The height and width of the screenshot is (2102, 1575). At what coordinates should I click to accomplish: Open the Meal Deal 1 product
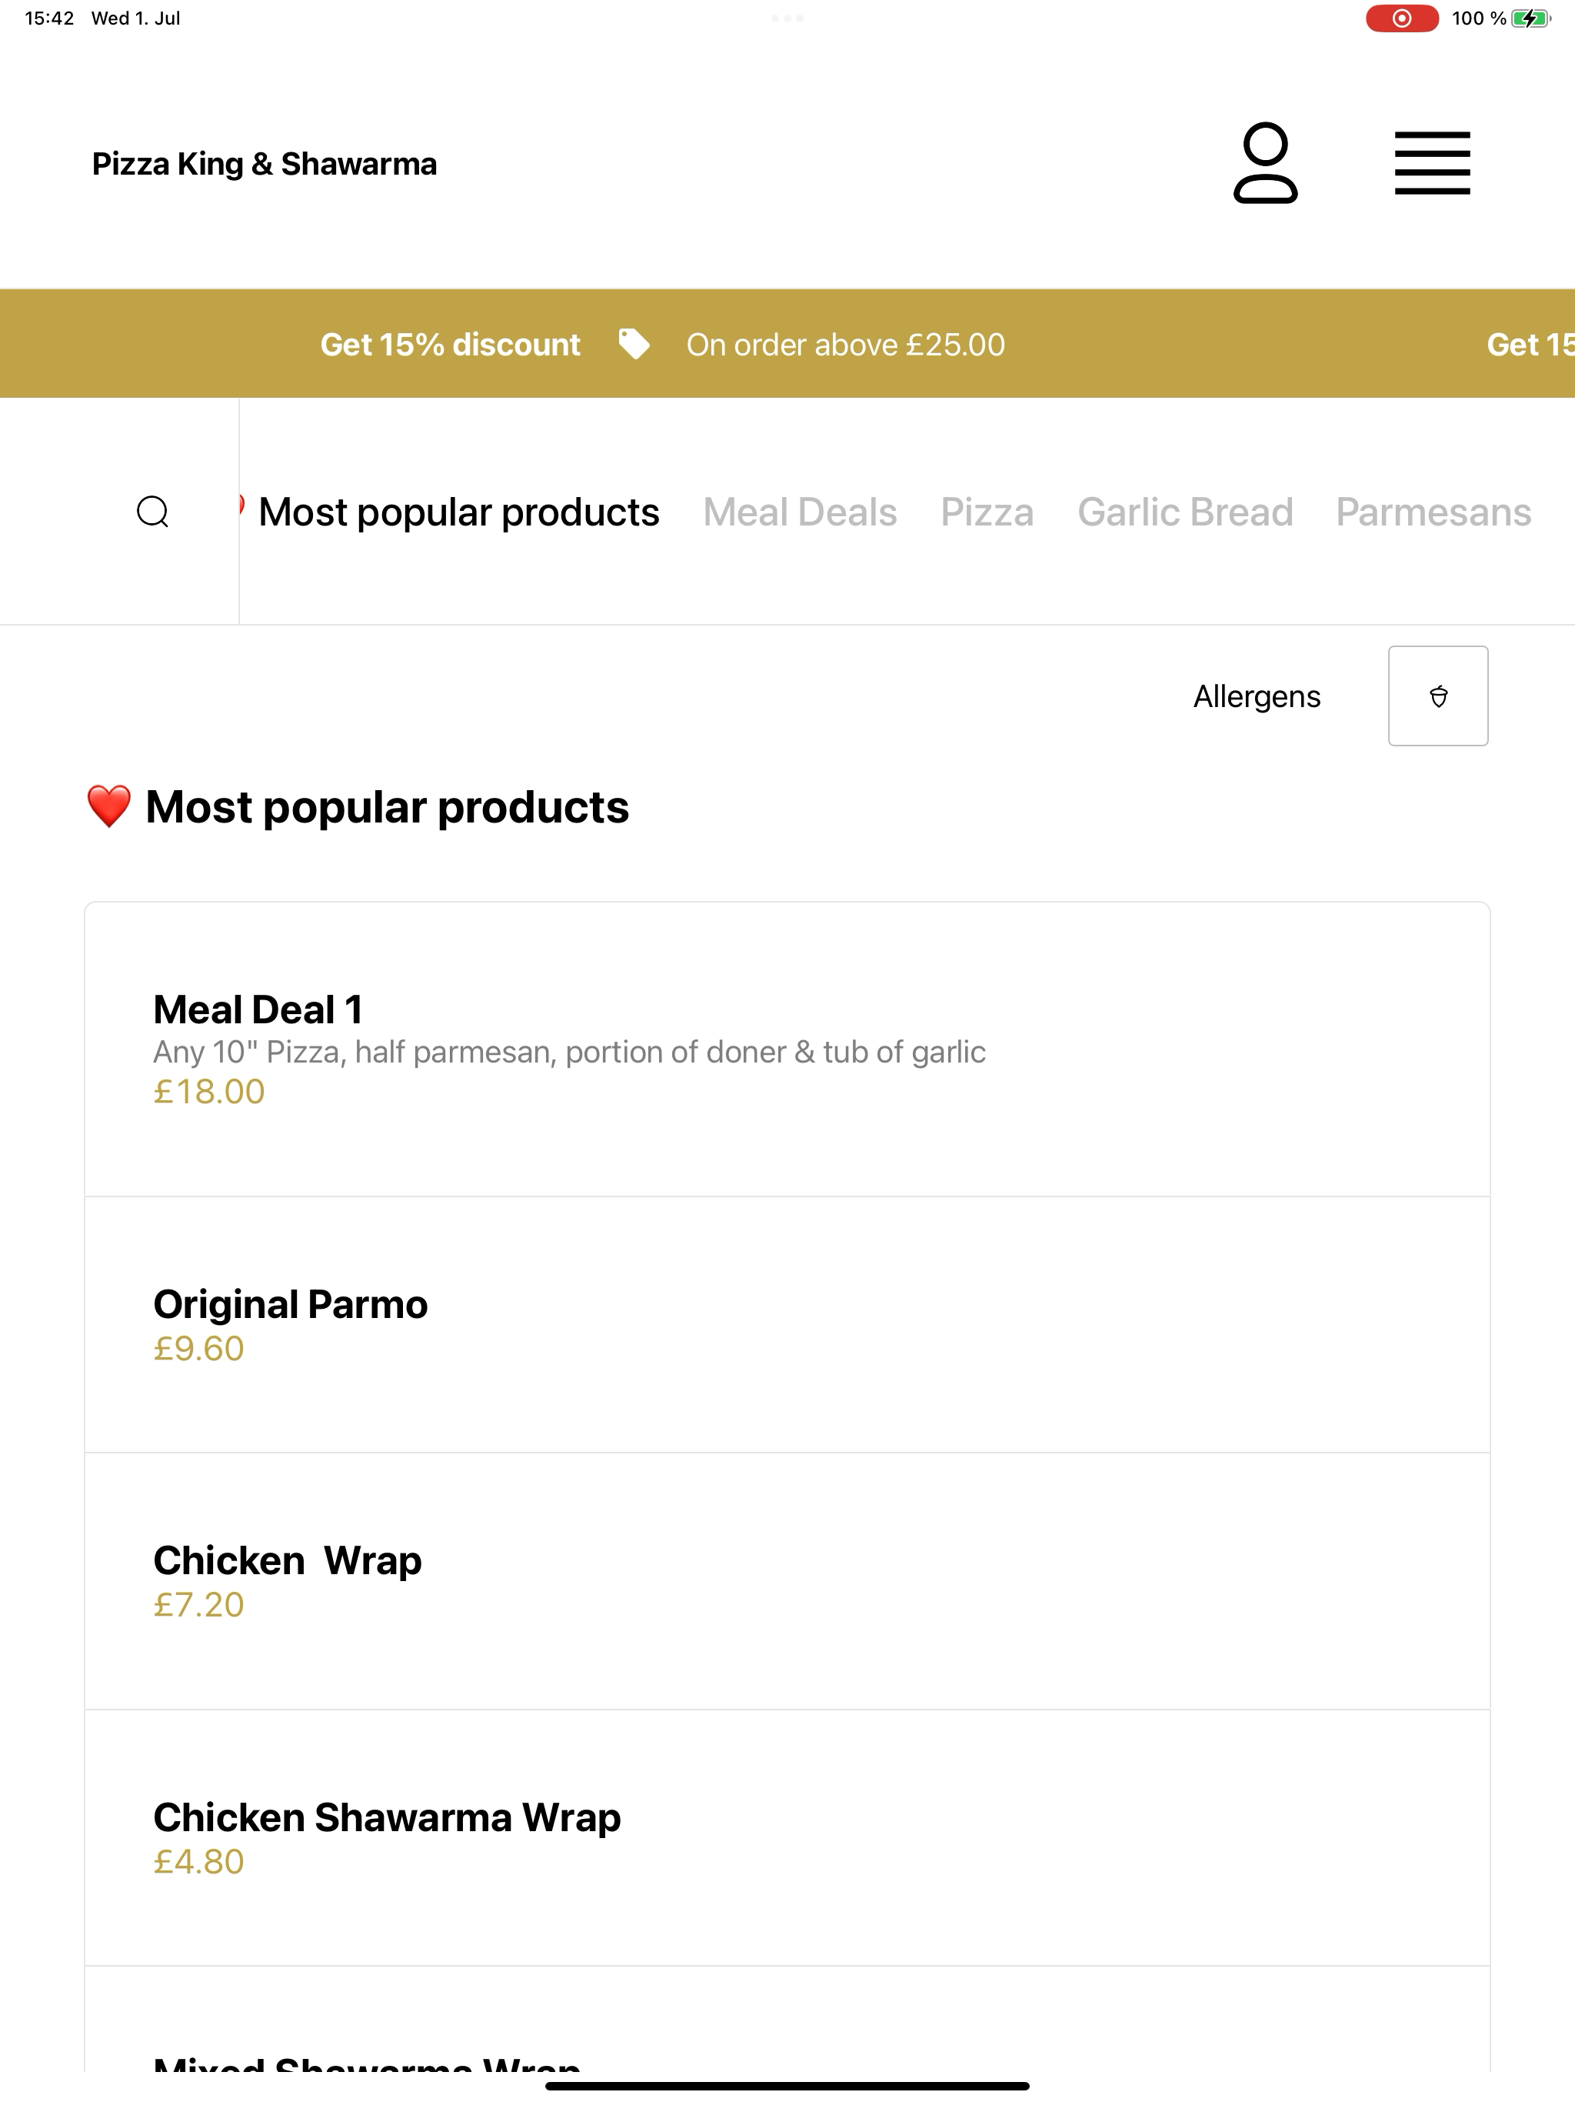(787, 1049)
